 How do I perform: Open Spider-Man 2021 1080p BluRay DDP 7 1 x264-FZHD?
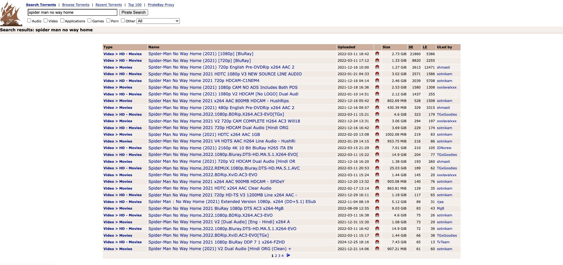click(217, 242)
